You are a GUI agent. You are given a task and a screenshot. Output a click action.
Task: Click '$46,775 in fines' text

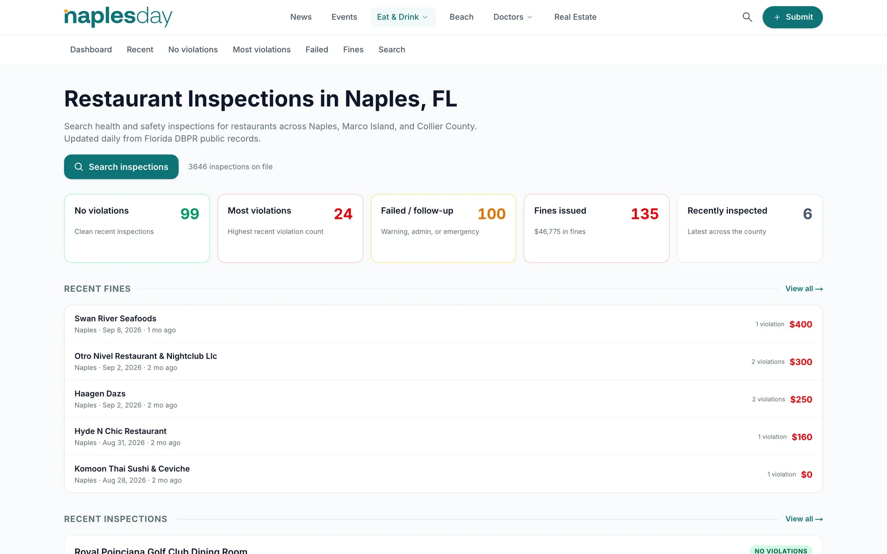(560, 232)
